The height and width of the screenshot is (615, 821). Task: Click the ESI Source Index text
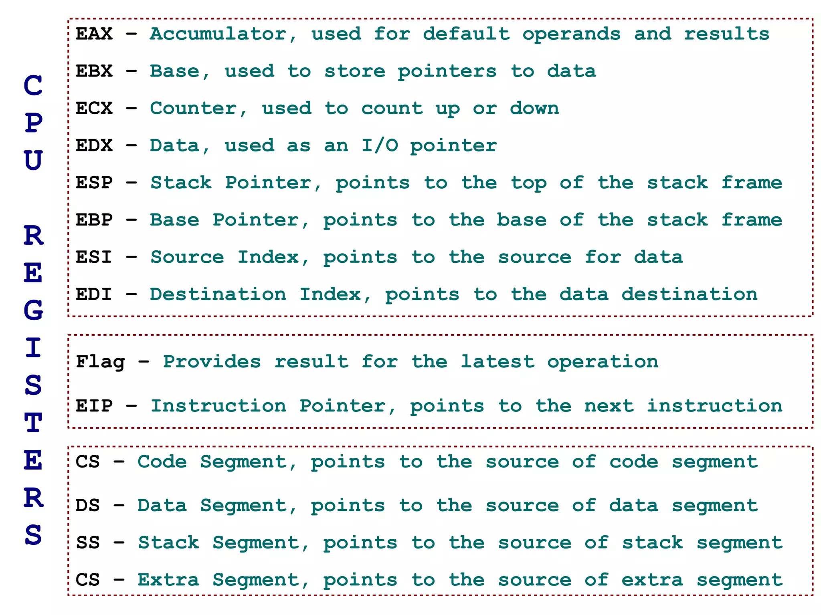(x=379, y=258)
